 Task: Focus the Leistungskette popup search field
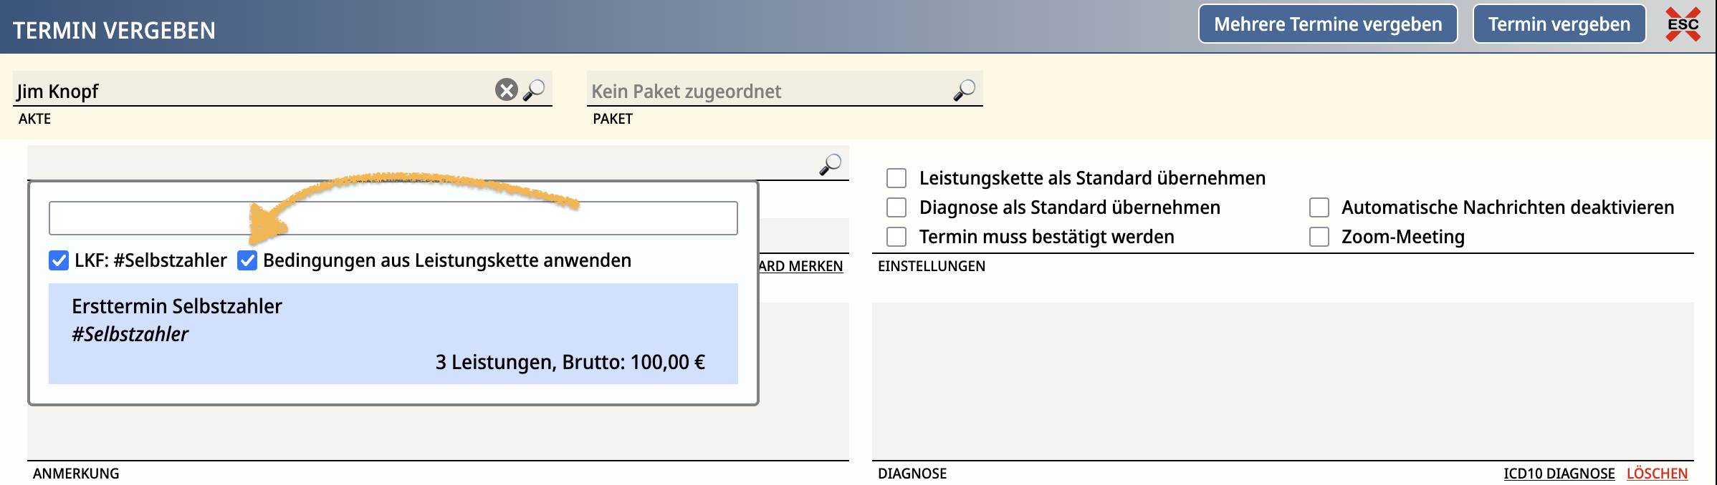coord(393,218)
